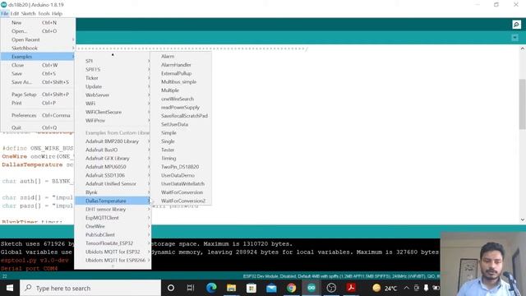Expand the Ticker examples submenu
Viewport: 526px width, 296px height.
coord(113,78)
